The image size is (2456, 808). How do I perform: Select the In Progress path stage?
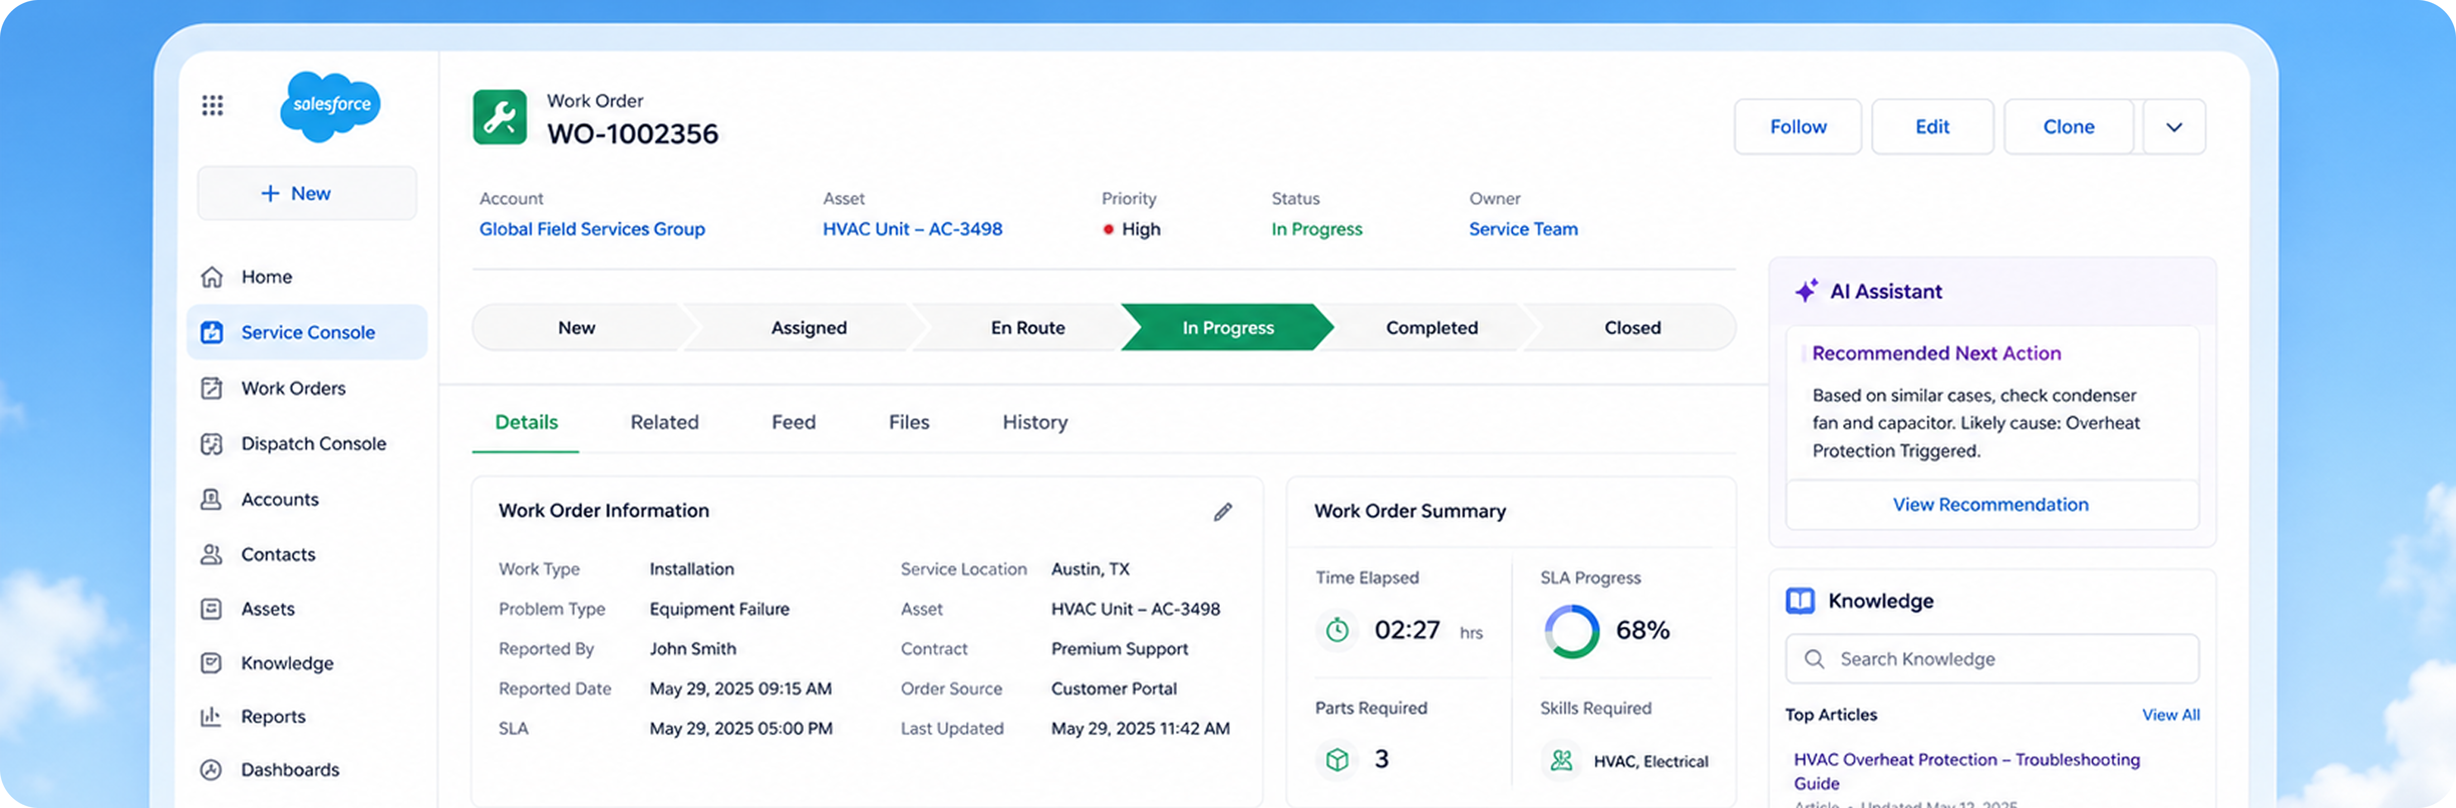1227,327
